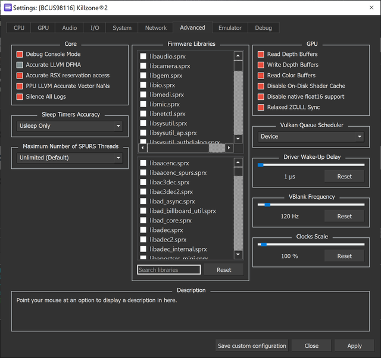Image resolution: width=381 pixels, height=358 pixels.
Task: Switch to the GPU tab
Action: 43,28
